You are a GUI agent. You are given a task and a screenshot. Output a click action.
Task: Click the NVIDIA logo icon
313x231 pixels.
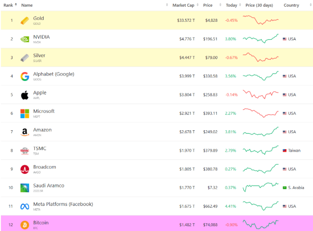click(x=25, y=39)
